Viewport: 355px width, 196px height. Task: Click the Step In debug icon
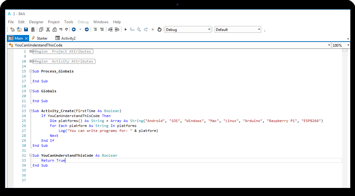pyautogui.click(x=132, y=29)
